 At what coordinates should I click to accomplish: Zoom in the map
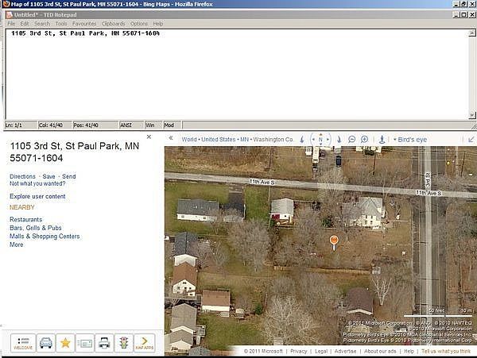364,140
